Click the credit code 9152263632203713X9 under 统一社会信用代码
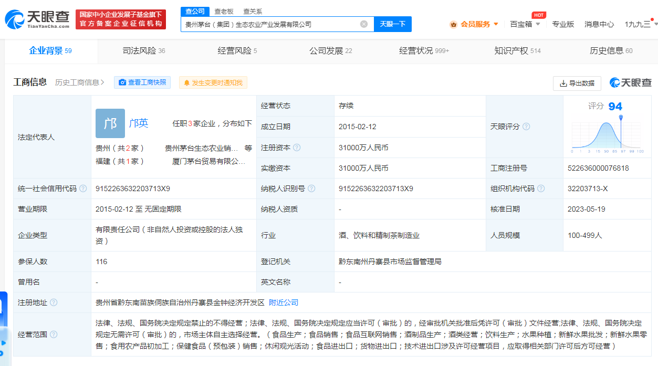Image resolution: width=658 pixels, height=366 pixels. (133, 189)
